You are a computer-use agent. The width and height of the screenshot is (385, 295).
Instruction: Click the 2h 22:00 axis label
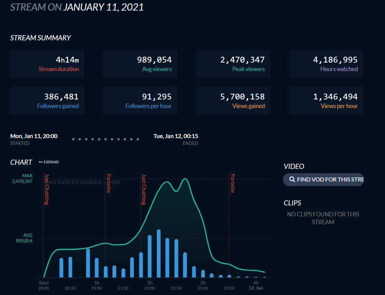pos(150,285)
